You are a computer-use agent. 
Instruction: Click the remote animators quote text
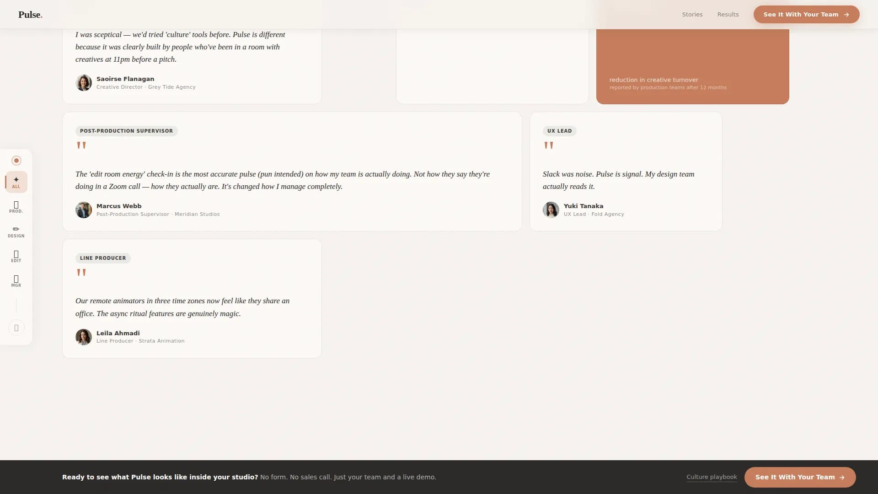[x=182, y=307]
